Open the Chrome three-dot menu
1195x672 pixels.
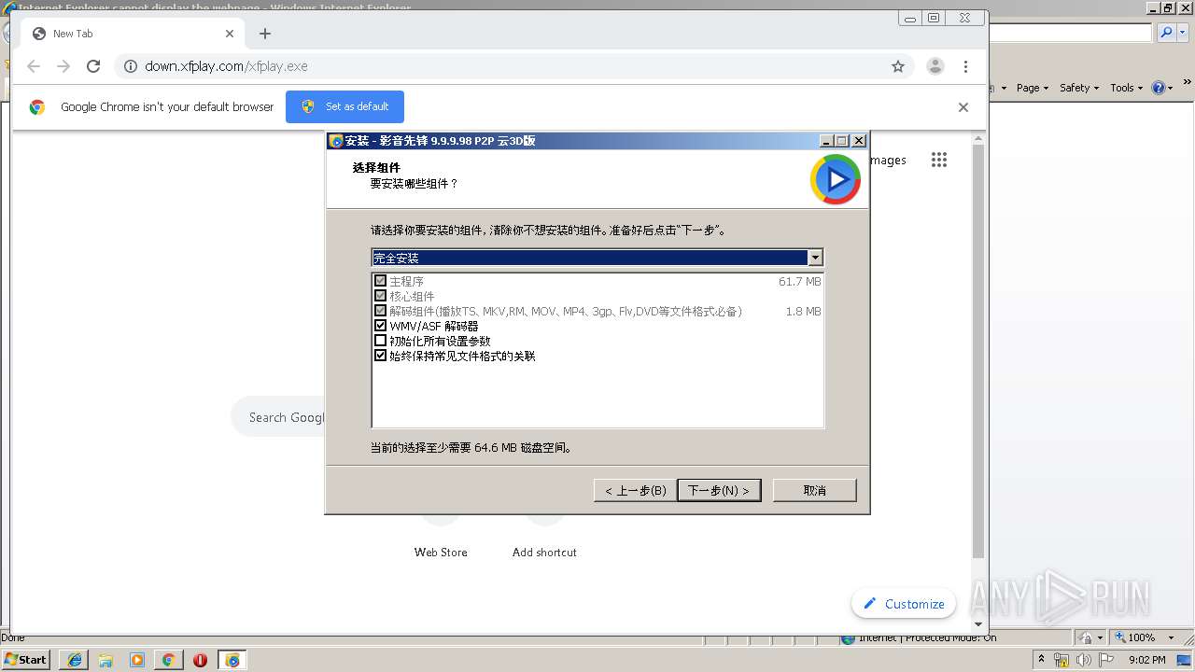[x=966, y=66]
